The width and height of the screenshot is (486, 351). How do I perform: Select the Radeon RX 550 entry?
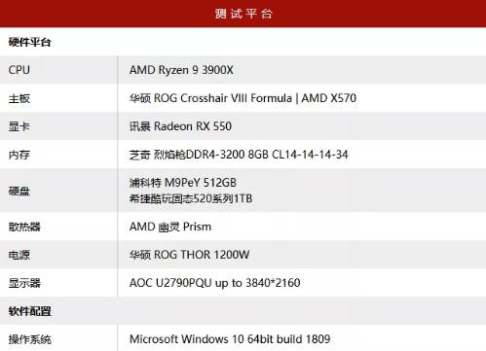point(180,126)
